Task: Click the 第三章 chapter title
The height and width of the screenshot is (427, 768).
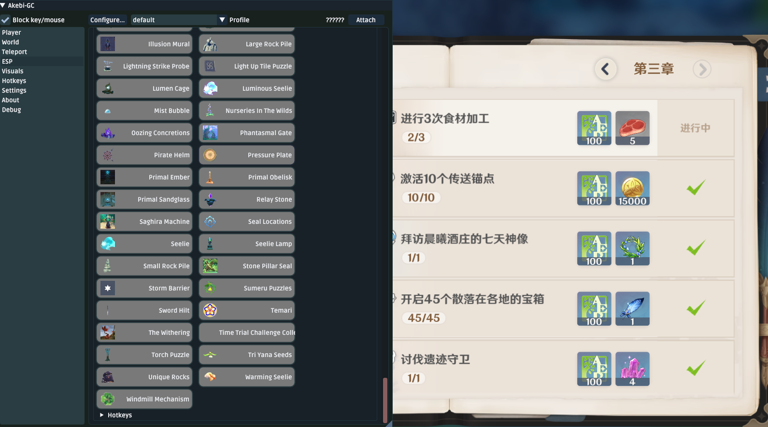Action: 654,69
